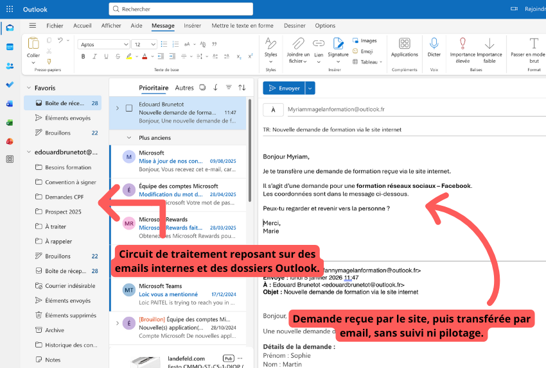Click the sort direction arrows icon
Screen dimensions: 546x368
click(242, 88)
